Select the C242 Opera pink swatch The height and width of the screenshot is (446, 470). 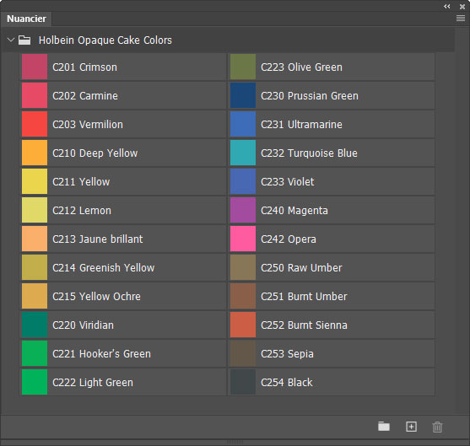(x=243, y=239)
